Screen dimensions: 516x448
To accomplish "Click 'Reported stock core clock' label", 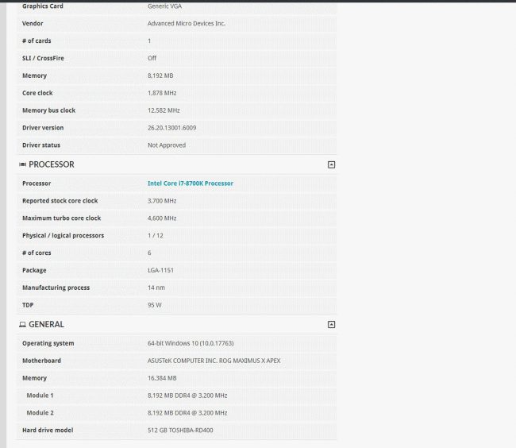I will pyautogui.click(x=60, y=201).
